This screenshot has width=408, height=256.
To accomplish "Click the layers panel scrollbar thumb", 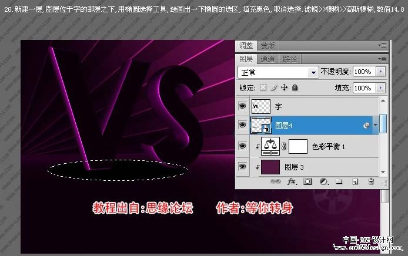I will click(x=383, y=123).
